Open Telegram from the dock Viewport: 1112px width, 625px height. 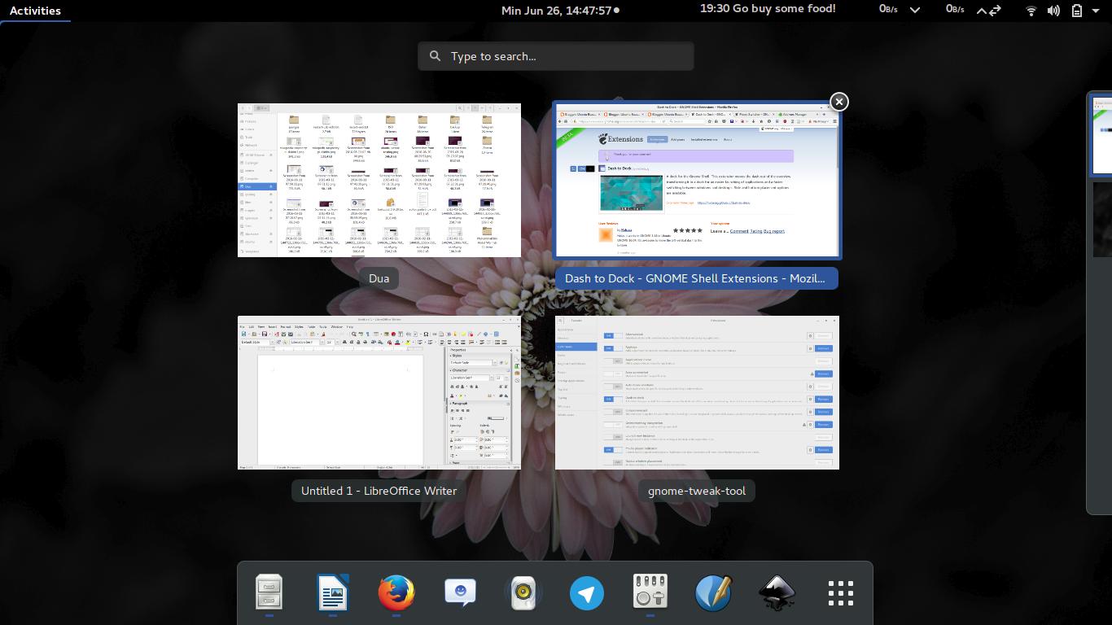(587, 593)
